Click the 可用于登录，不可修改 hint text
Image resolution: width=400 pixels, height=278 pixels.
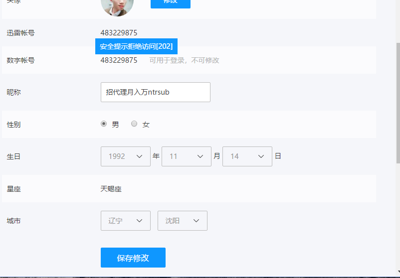(x=184, y=60)
